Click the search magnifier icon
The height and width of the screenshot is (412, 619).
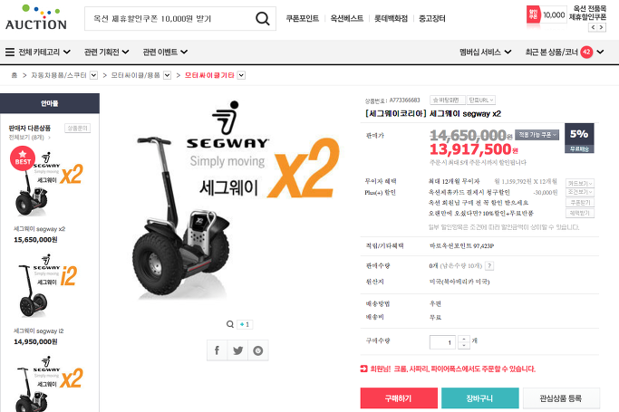coord(262,18)
